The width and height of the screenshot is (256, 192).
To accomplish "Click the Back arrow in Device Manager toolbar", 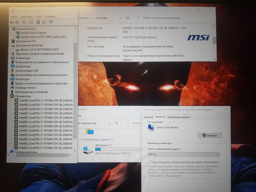I will tap(12, 22).
